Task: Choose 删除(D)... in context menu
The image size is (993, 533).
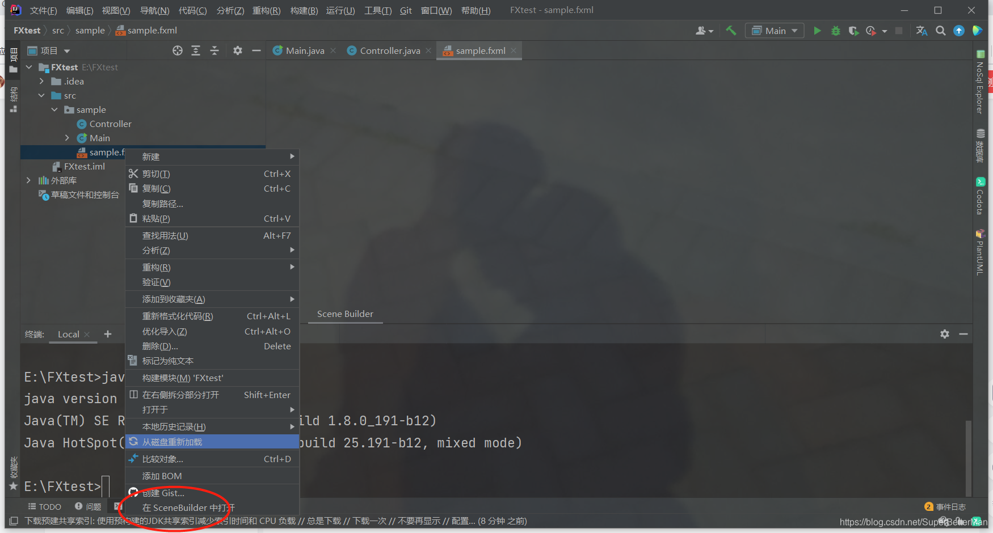Action: pos(212,346)
